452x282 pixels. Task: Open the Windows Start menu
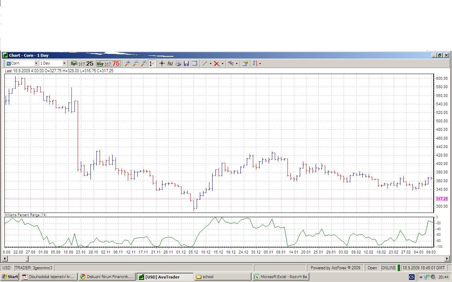click(10, 277)
